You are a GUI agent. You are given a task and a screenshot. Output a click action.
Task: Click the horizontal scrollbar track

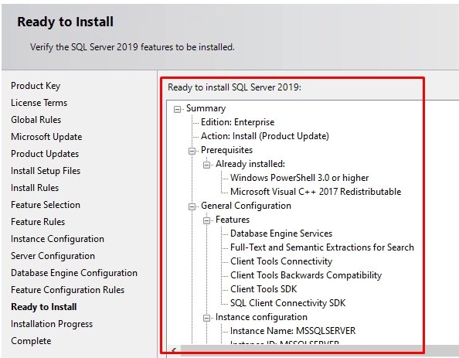(320, 350)
